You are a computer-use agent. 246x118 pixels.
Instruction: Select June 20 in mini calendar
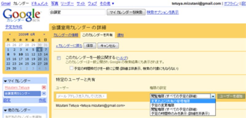tap(39, 59)
